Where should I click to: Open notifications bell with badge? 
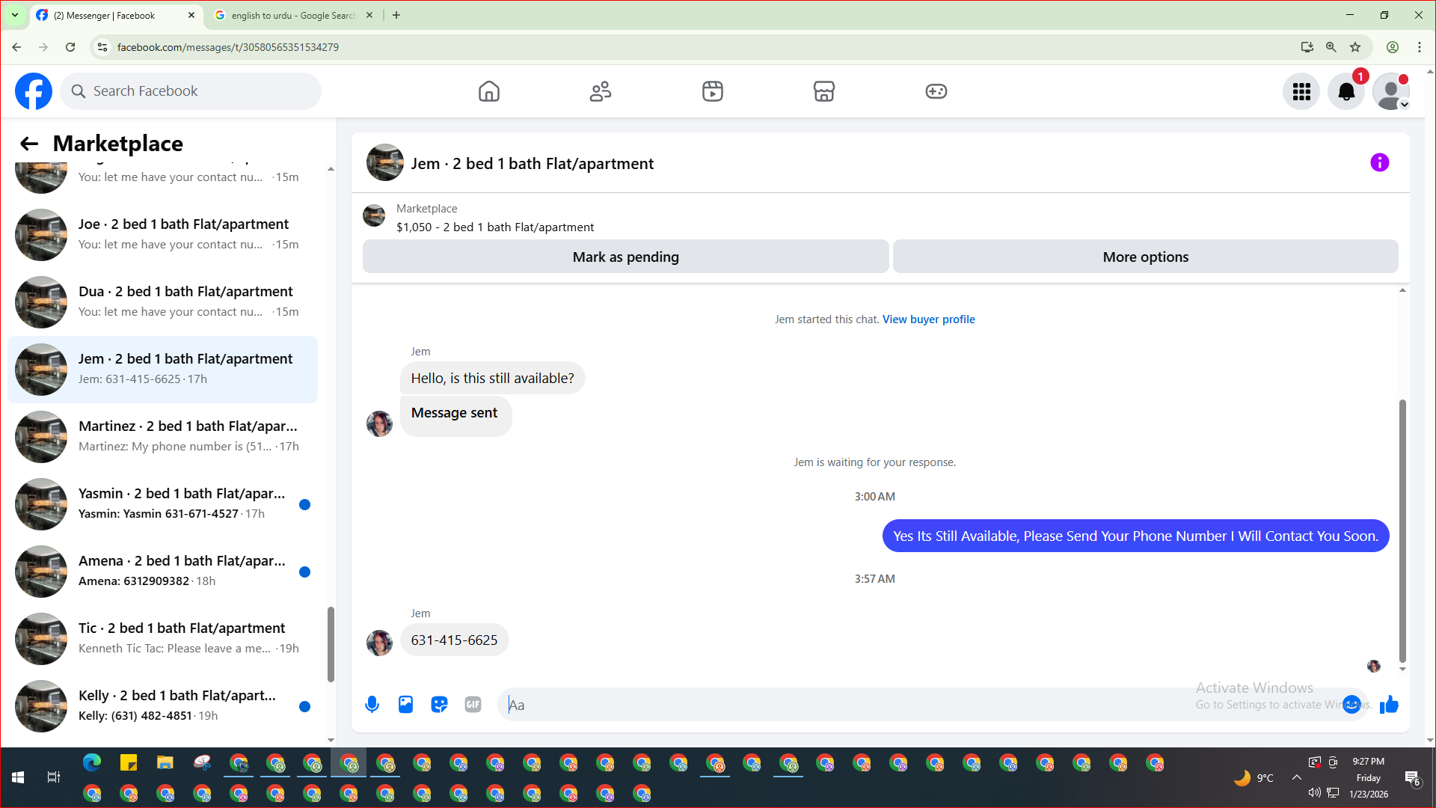click(x=1346, y=91)
